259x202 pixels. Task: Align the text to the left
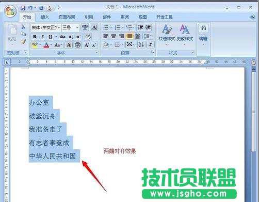click(x=106, y=36)
